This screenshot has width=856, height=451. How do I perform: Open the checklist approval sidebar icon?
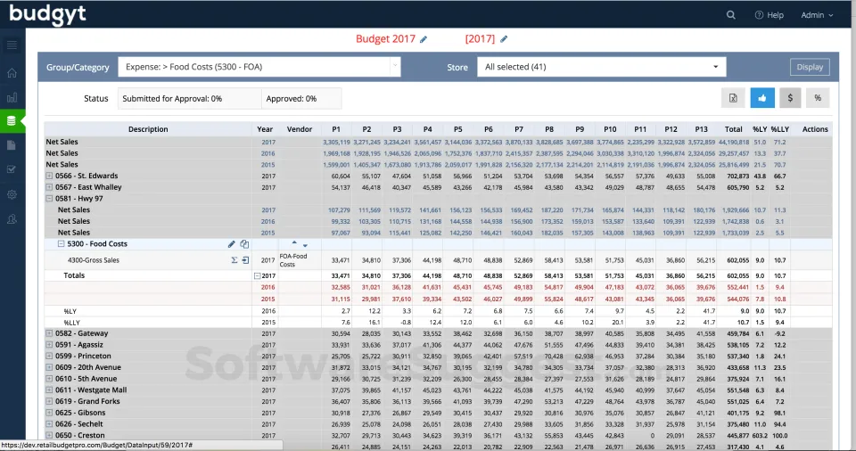click(x=12, y=169)
